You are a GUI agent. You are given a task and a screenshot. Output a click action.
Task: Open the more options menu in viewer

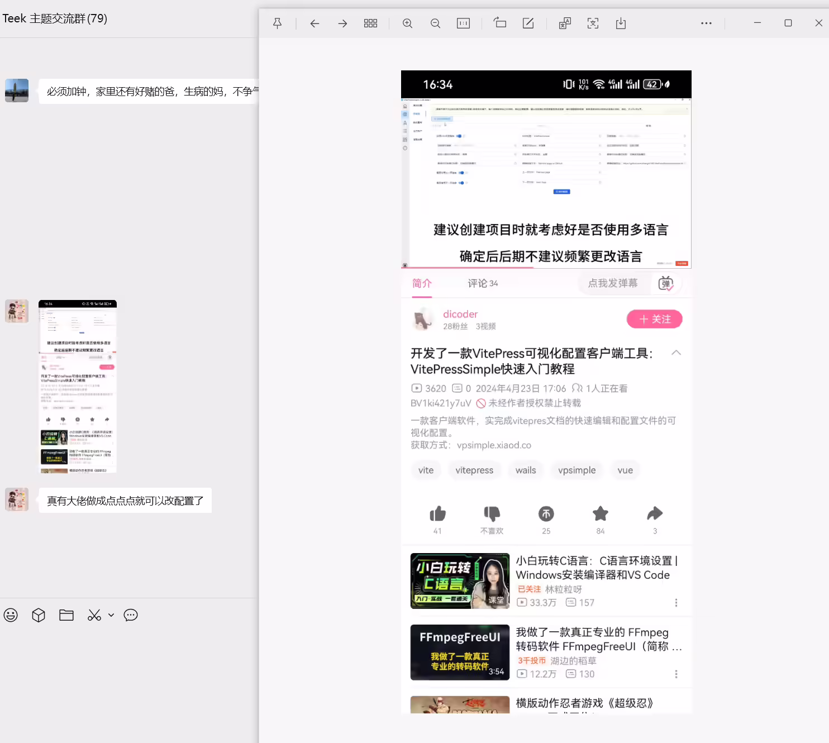click(706, 23)
